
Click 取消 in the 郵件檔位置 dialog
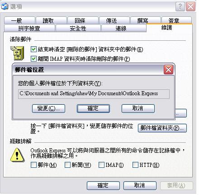click(138, 108)
